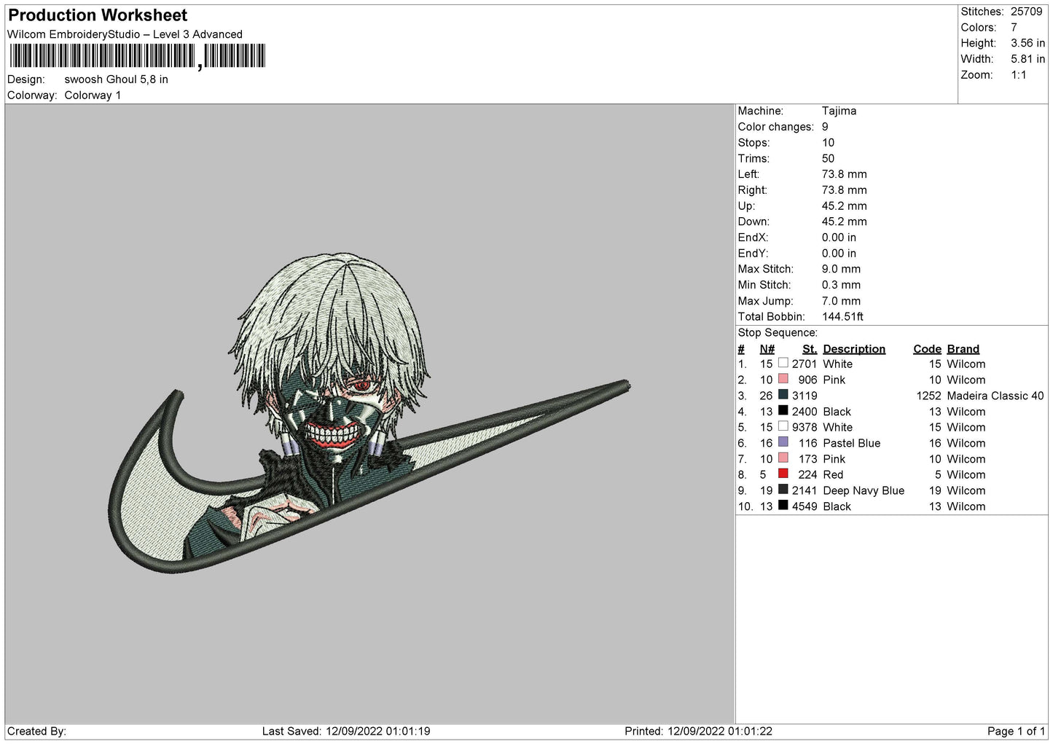Click the Production Worksheet title
1053x744 pixels.
click(x=98, y=15)
